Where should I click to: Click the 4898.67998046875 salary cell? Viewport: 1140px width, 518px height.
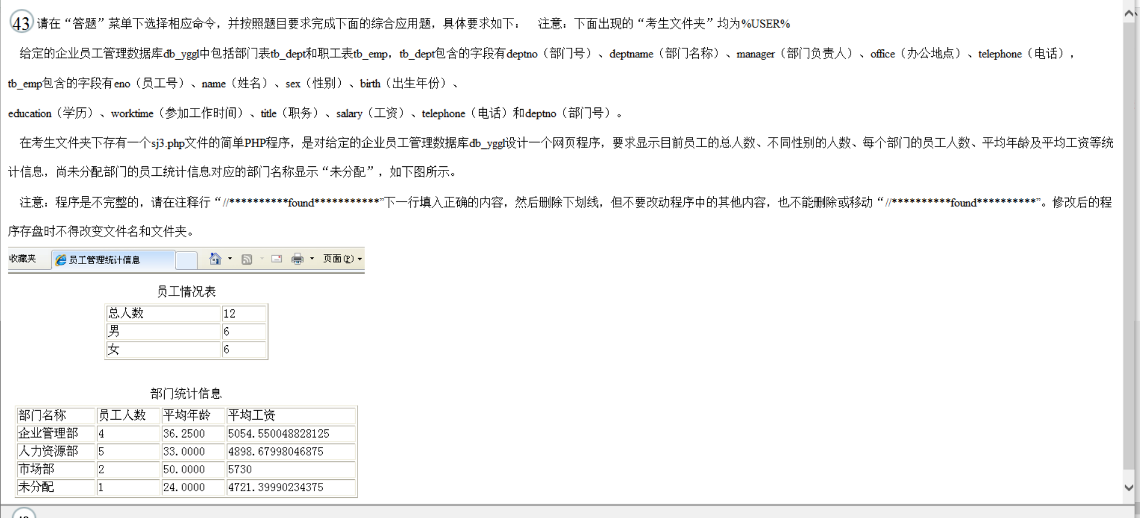[291, 451]
